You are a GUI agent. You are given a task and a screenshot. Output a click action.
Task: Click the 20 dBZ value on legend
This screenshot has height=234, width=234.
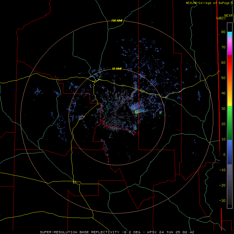223,124
